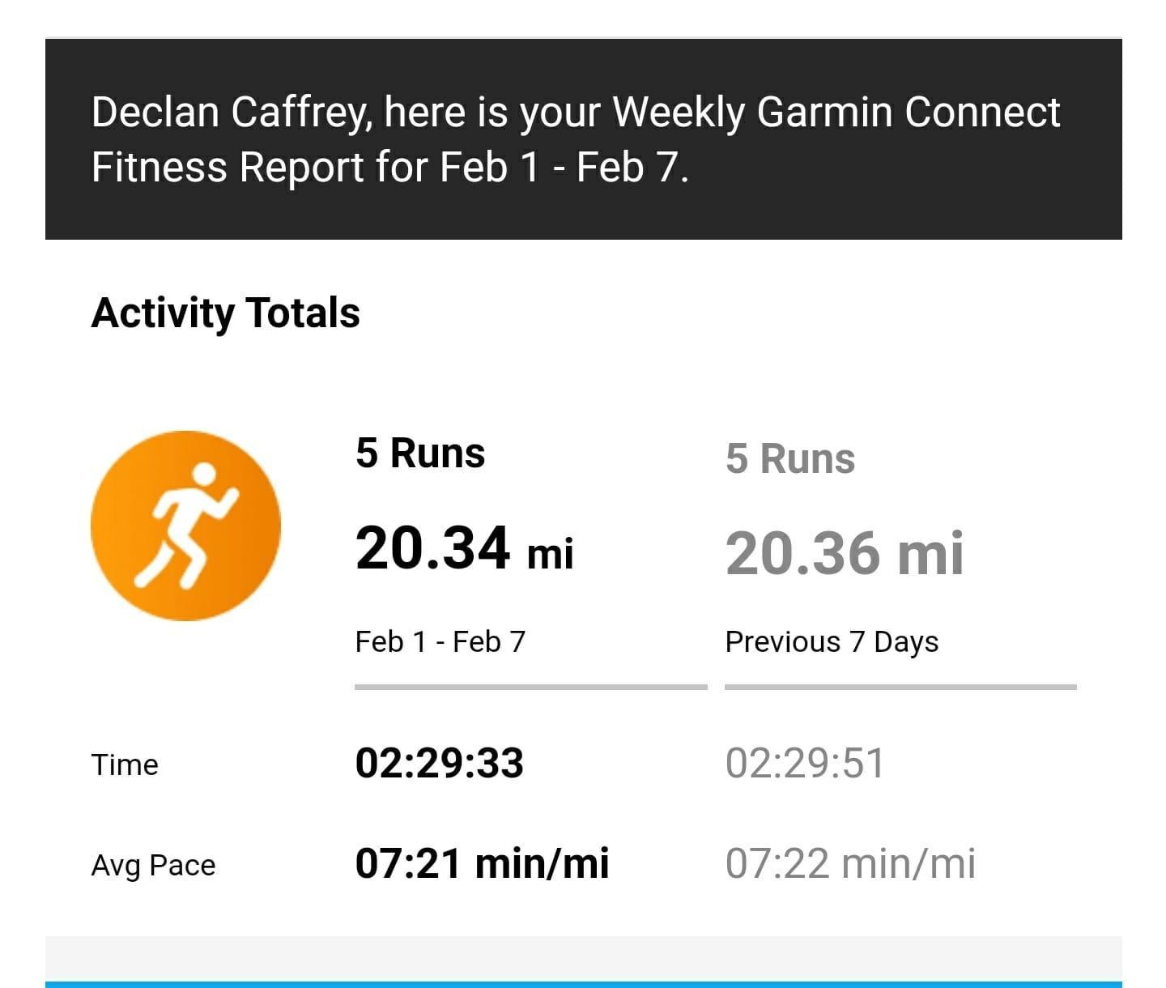Click the gray bar under Previous 7 Days

coord(900,687)
